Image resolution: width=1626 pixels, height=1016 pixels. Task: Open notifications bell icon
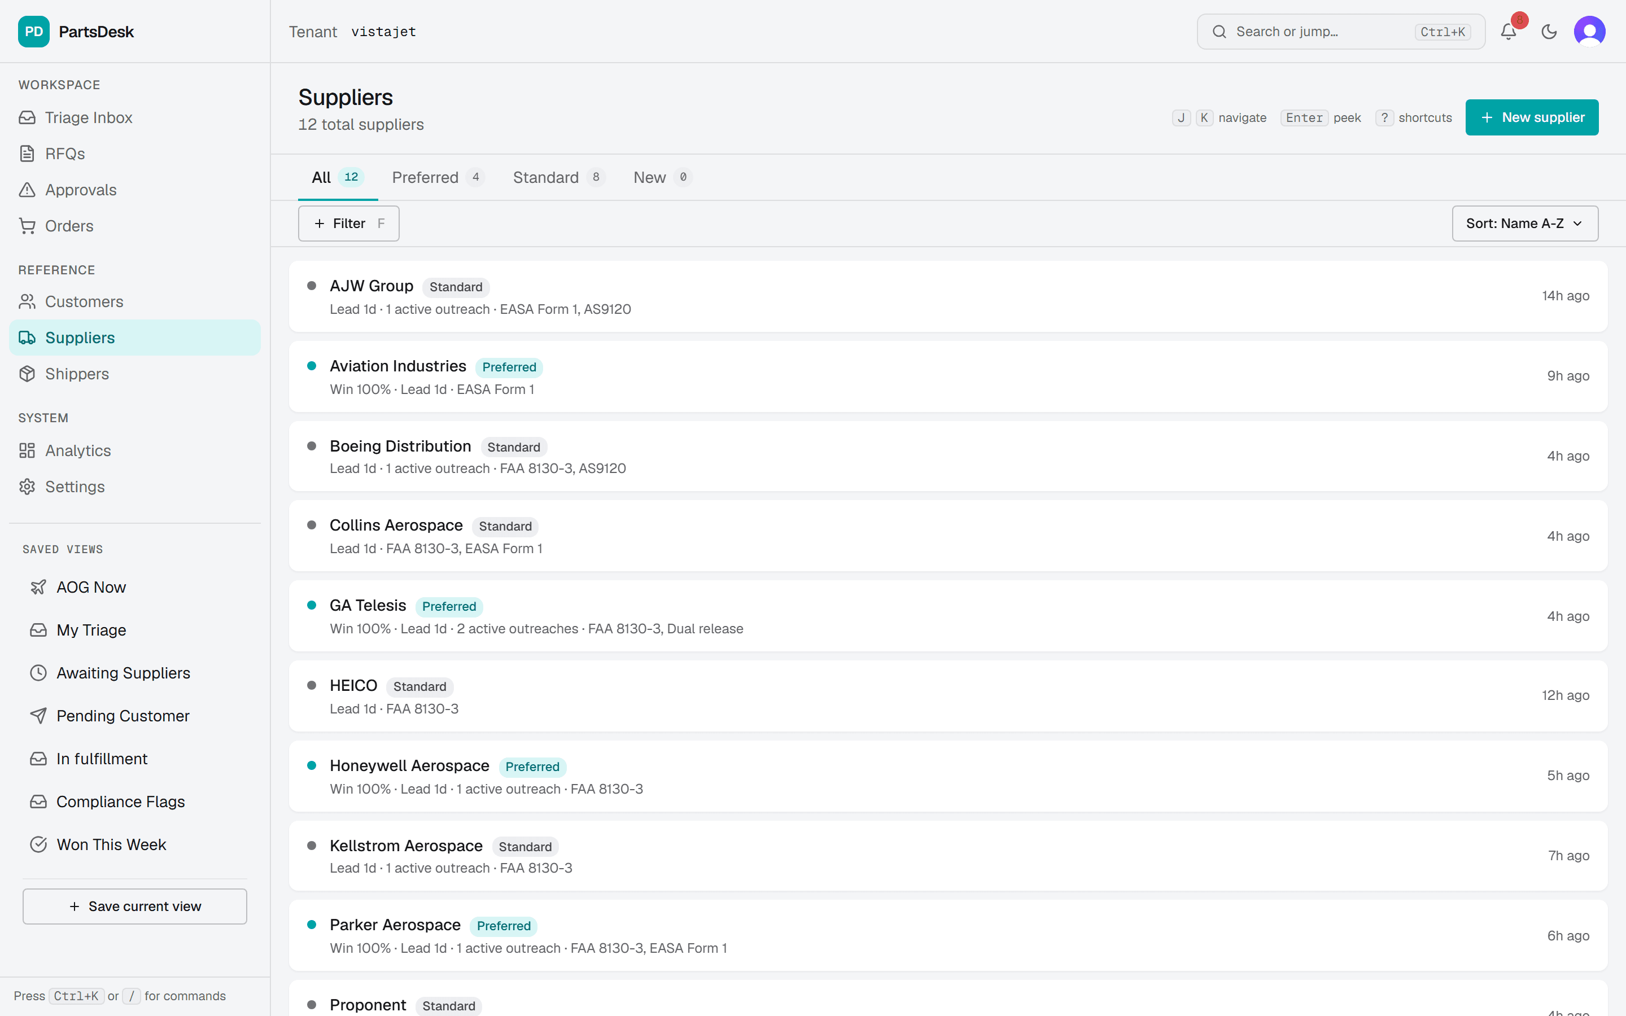[1509, 32]
